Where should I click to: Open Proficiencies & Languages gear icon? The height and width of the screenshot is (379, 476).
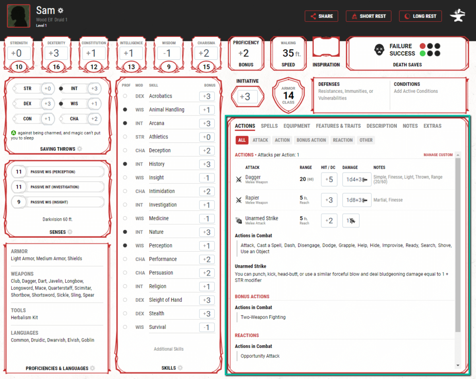(92, 368)
